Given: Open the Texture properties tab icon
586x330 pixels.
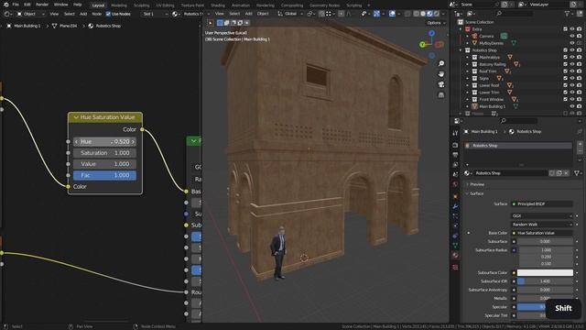Looking at the screenshot, I should (x=455, y=267).
